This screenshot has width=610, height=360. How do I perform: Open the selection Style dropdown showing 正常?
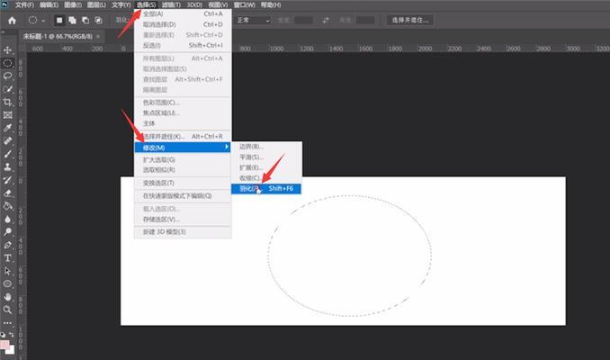(253, 20)
